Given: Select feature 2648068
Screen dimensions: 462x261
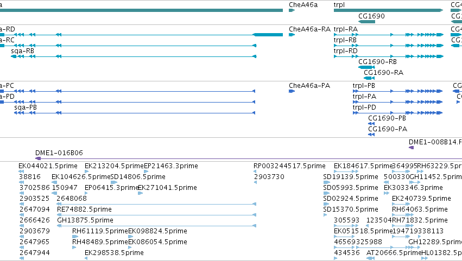Looking at the screenshot, I should [x=72, y=199].
